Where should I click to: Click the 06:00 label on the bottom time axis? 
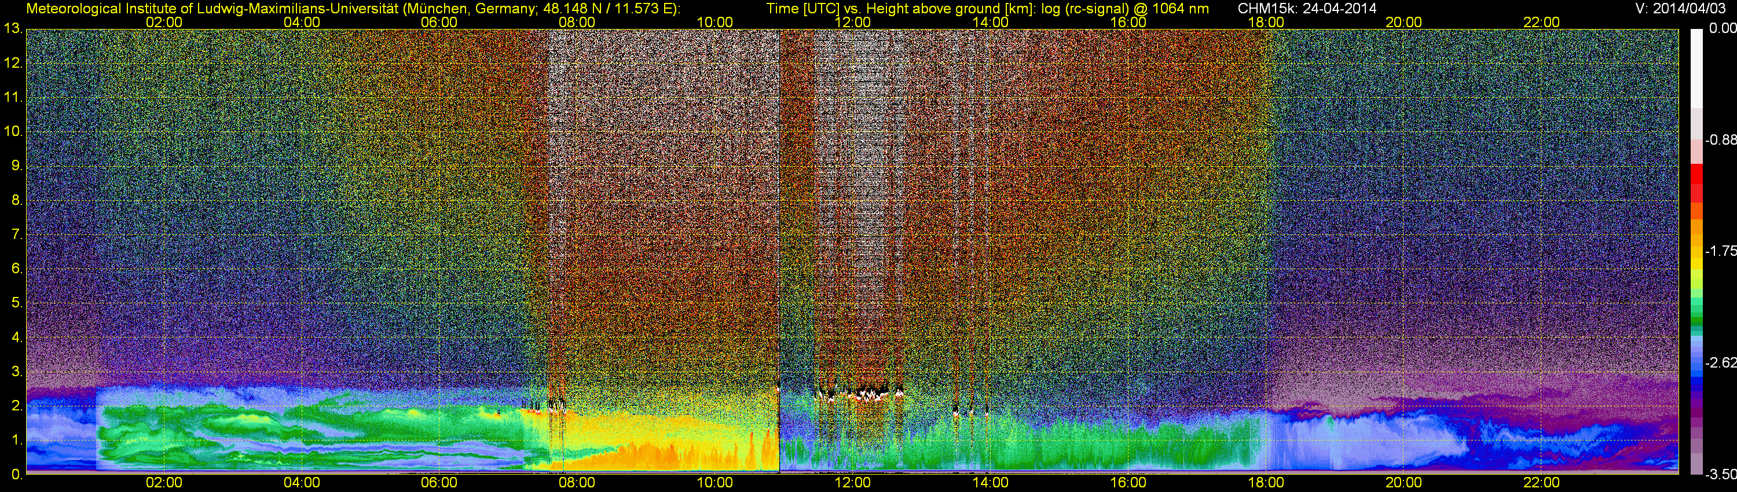[x=439, y=483]
